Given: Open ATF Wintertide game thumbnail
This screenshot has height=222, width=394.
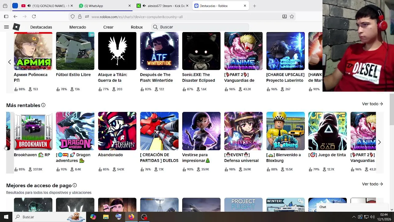Looking at the screenshot, I should pyautogui.click(x=159, y=51).
